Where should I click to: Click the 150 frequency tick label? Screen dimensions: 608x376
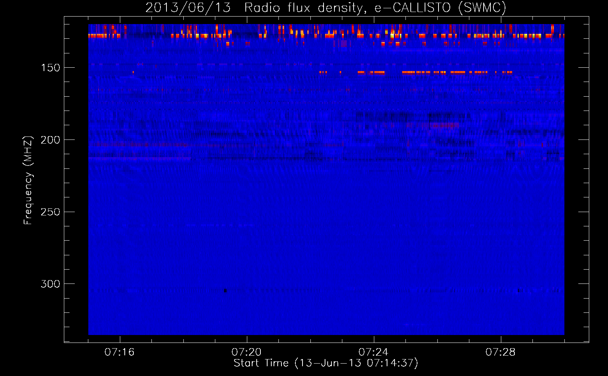pos(50,68)
